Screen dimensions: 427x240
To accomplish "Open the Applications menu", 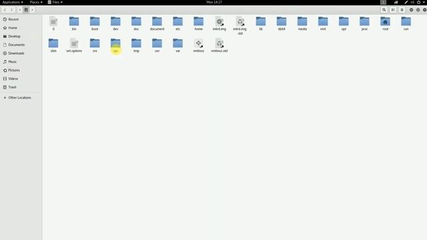I will tap(13, 2).
